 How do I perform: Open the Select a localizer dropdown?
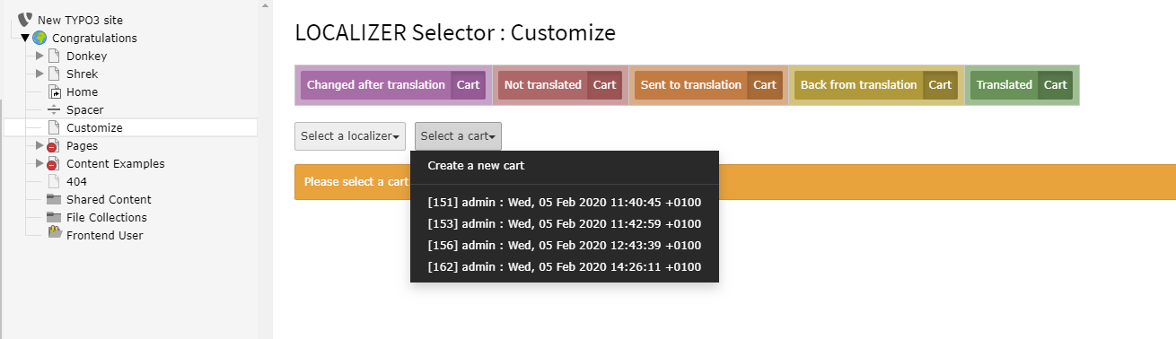point(350,136)
